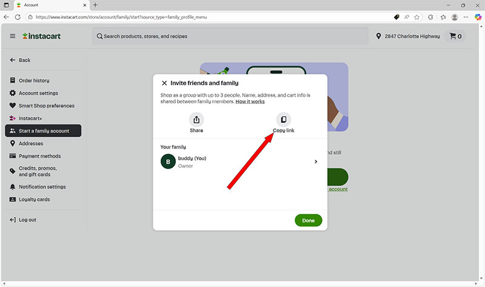
Task: Open the Payment methods page
Action: pyautogui.click(x=39, y=156)
